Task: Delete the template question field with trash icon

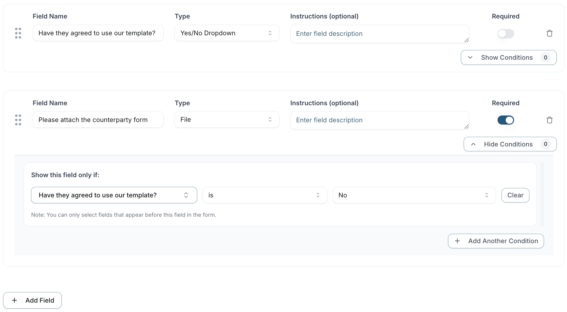Action: (549, 33)
